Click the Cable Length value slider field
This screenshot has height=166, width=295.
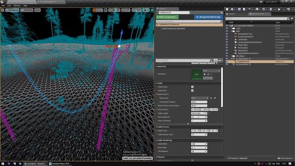click(x=199, y=113)
